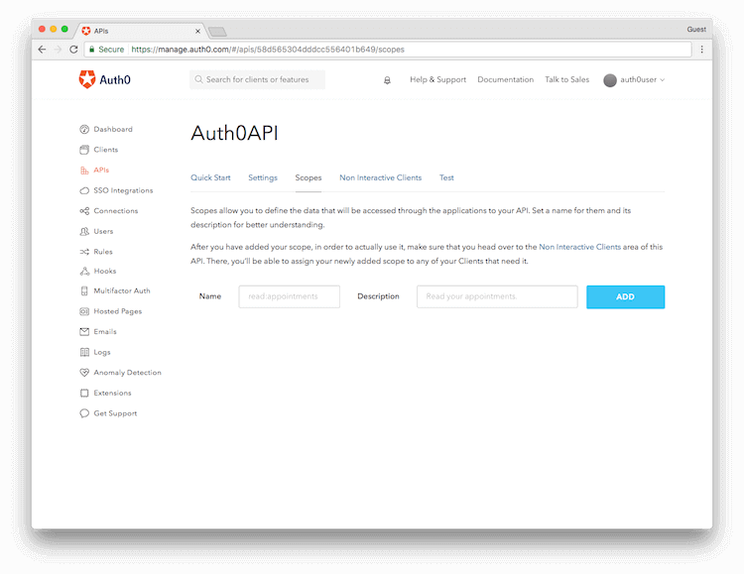Click the search magnifier icon
Viewport: 744px width, 574px height.
point(198,79)
